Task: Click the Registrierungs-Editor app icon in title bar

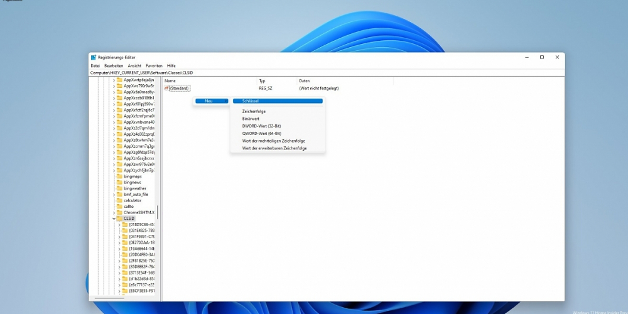Action: (x=94, y=57)
